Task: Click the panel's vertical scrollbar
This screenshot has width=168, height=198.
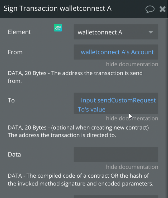Action: click(166, 108)
